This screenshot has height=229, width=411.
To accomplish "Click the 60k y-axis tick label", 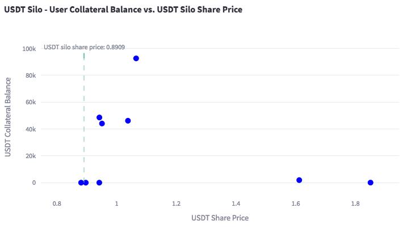I will pyautogui.click(x=31, y=102).
